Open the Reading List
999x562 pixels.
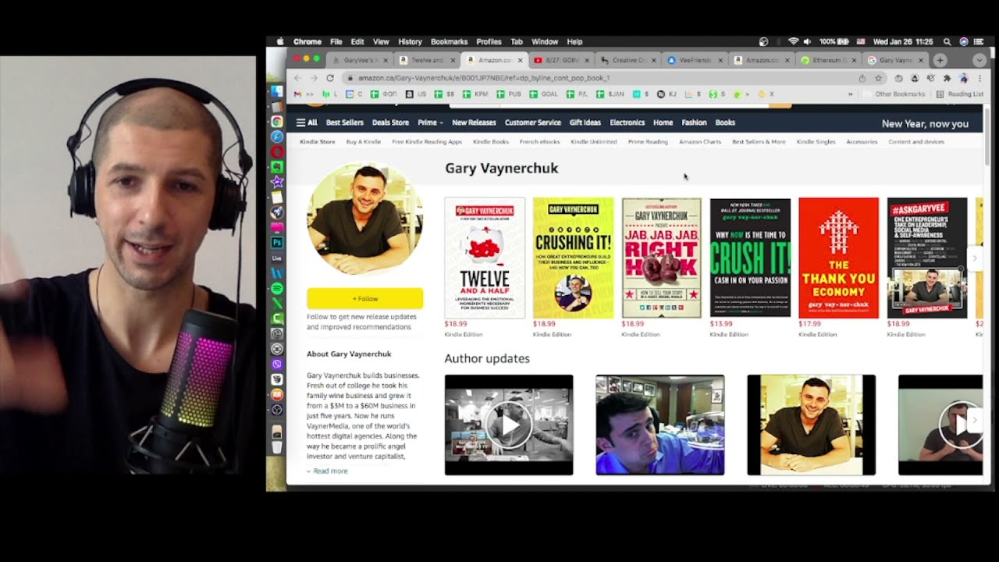click(x=960, y=94)
